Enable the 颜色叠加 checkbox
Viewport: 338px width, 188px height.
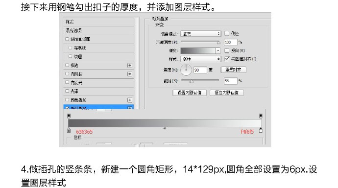(67, 99)
